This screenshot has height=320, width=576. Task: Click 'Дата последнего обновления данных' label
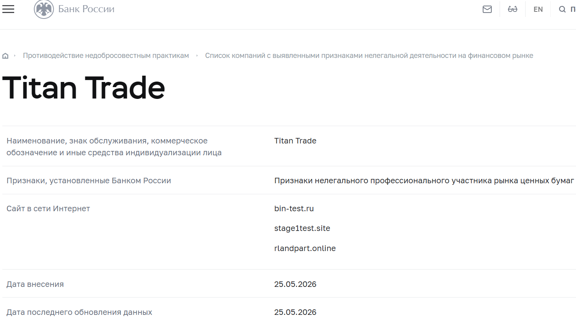(80, 313)
